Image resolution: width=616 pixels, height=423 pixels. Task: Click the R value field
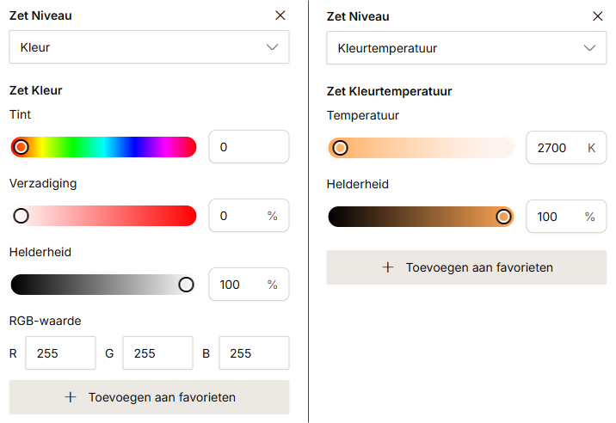click(x=60, y=353)
